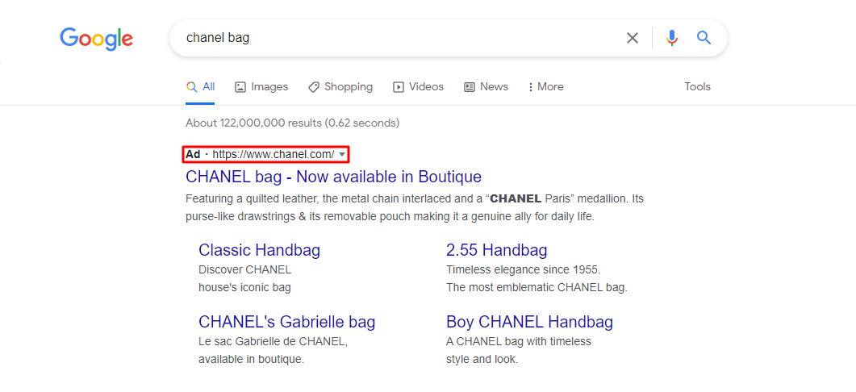856x392 pixels.
Task: Visit the CHANEL's Gabrielle bag link
Action: pos(286,322)
